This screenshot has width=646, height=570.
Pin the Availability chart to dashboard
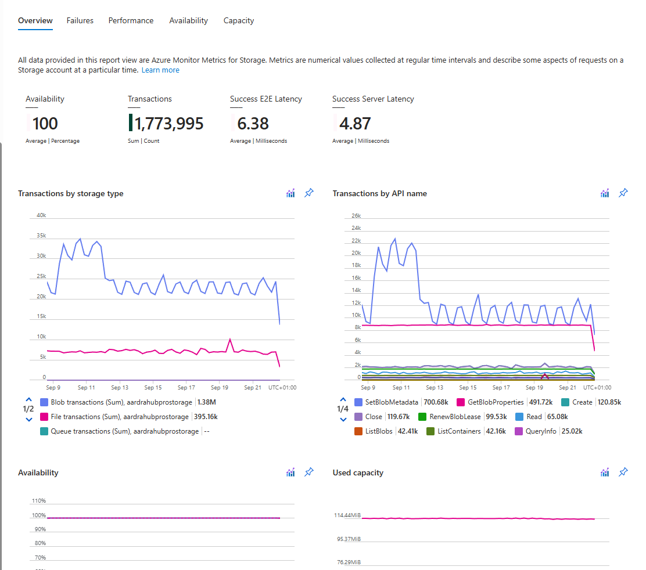point(309,472)
